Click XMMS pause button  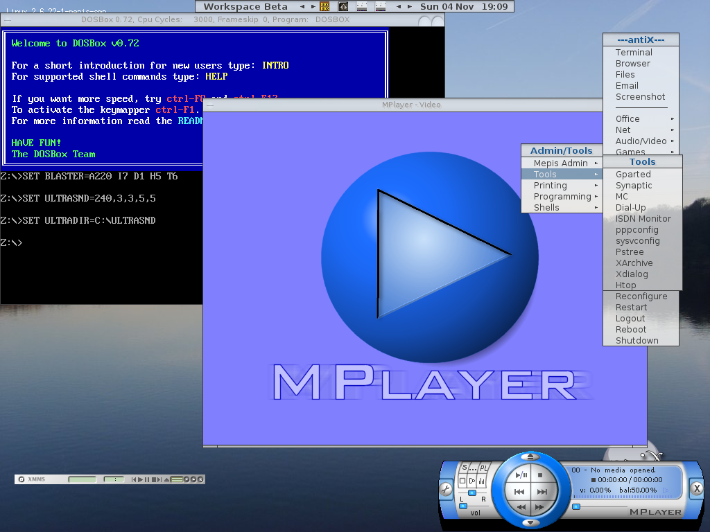click(x=147, y=479)
